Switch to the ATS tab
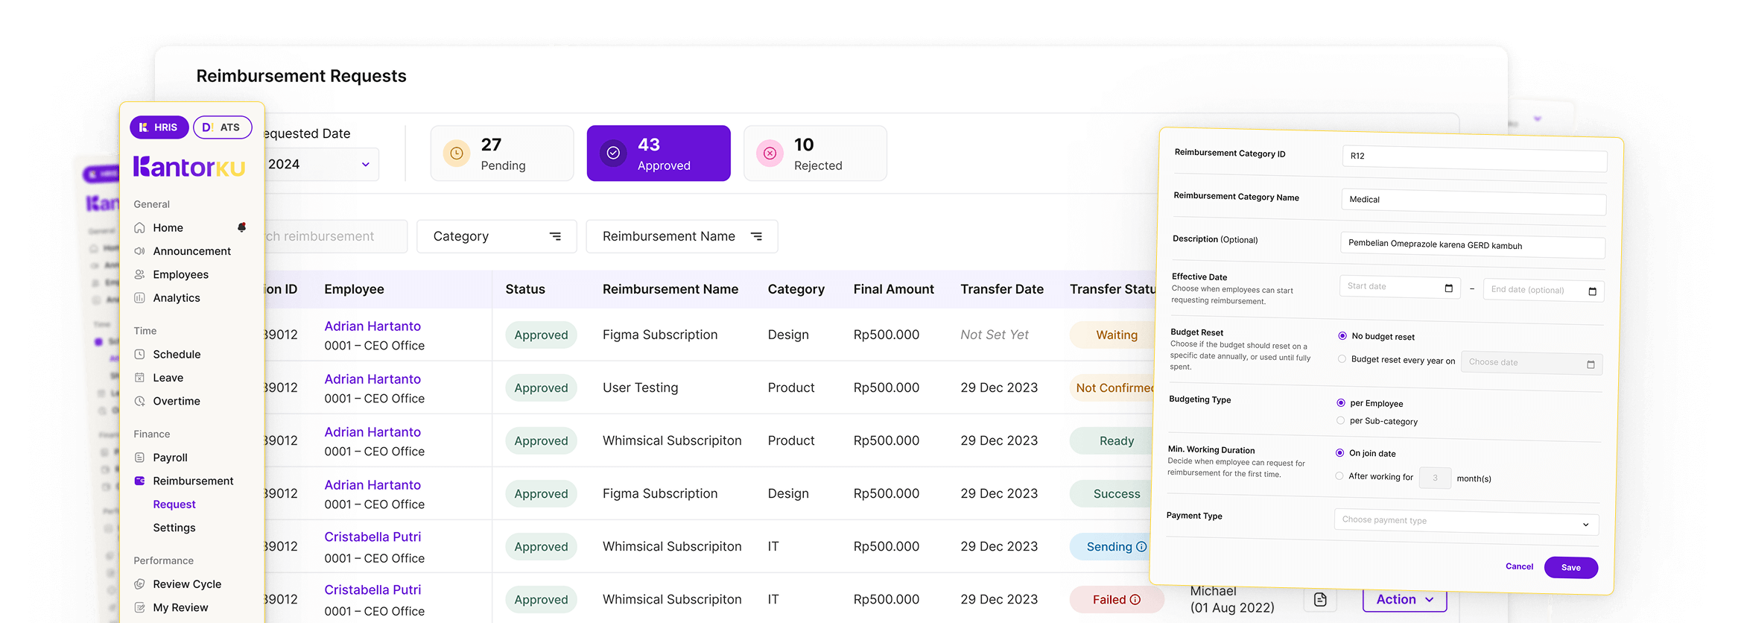This screenshot has height=623, width=1744. [x=222, y=127]
